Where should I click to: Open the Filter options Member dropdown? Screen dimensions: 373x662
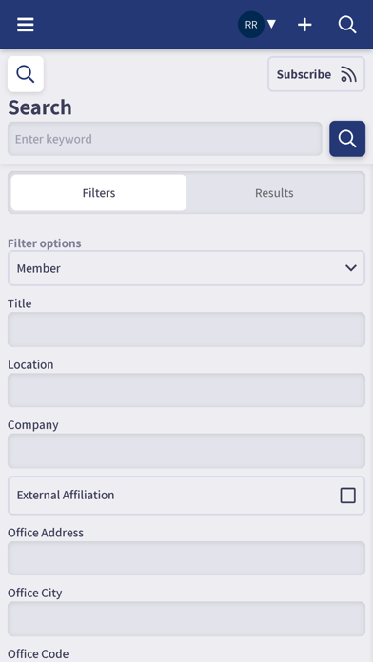186,268
